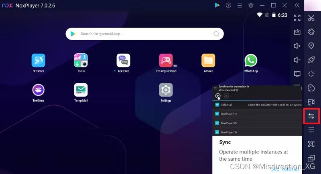Click the battery status icon
Image resolution: width=321 pixels, height=174 pixels.
coord(274,15)
